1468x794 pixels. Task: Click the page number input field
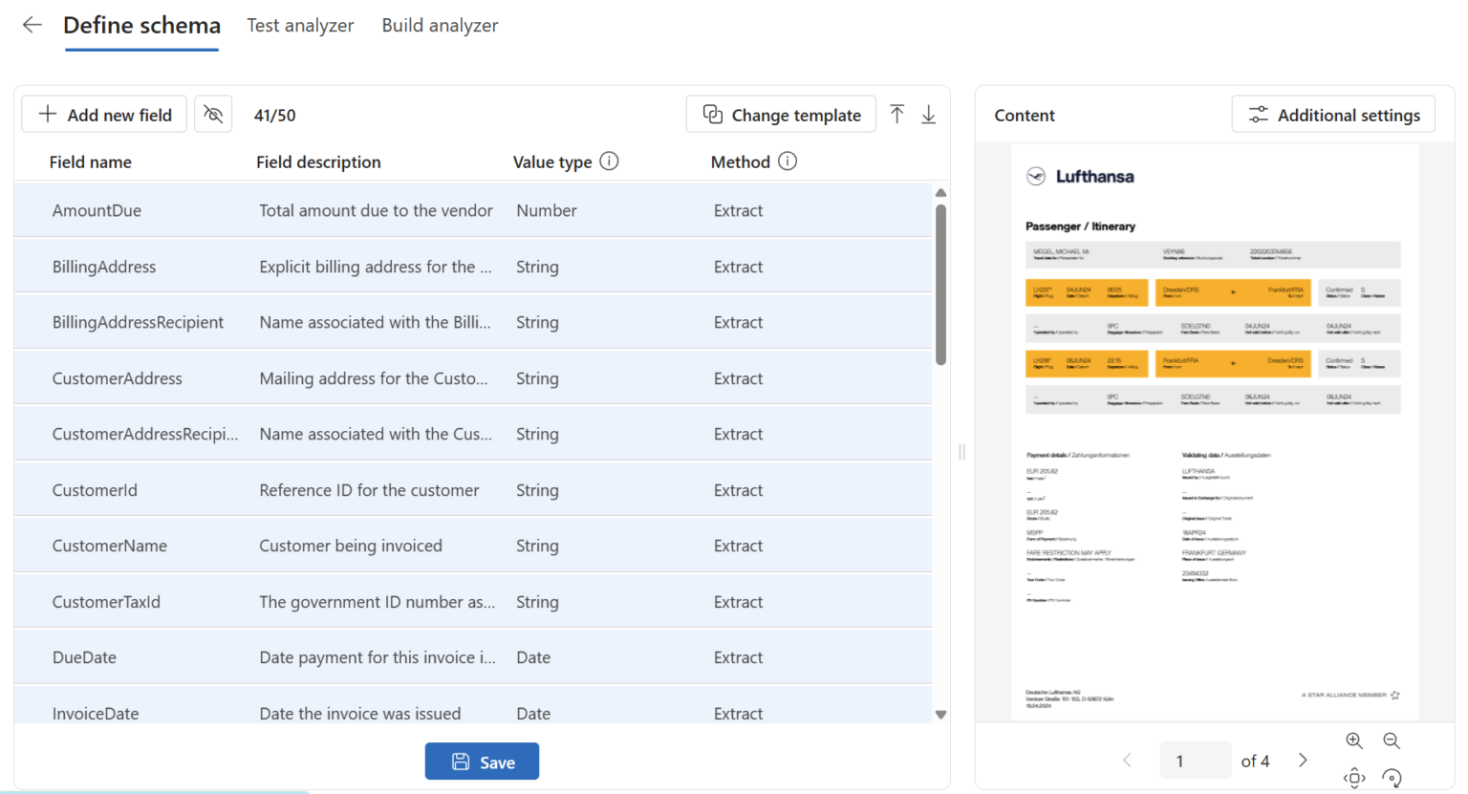pyautogui.click(x=1195, y=761)
